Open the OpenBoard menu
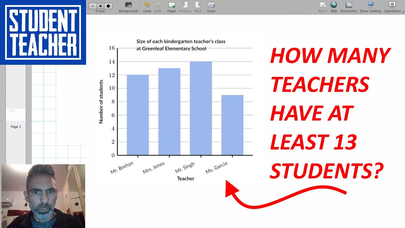 [x=392, y=7]
